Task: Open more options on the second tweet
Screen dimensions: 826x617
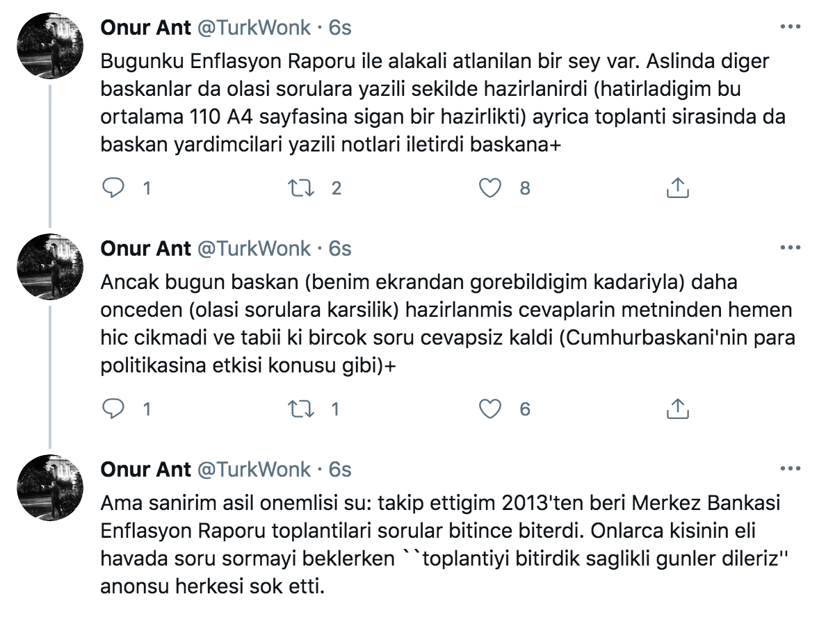Action: [791, 248]
